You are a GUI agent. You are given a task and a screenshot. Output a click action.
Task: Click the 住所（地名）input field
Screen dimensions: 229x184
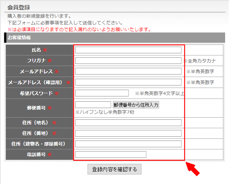coord(128,123)
